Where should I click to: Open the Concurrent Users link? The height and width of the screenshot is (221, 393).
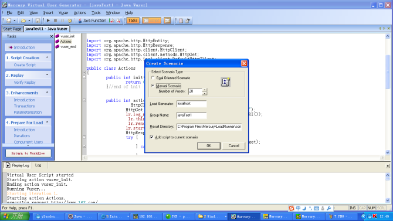coord(28,142)
